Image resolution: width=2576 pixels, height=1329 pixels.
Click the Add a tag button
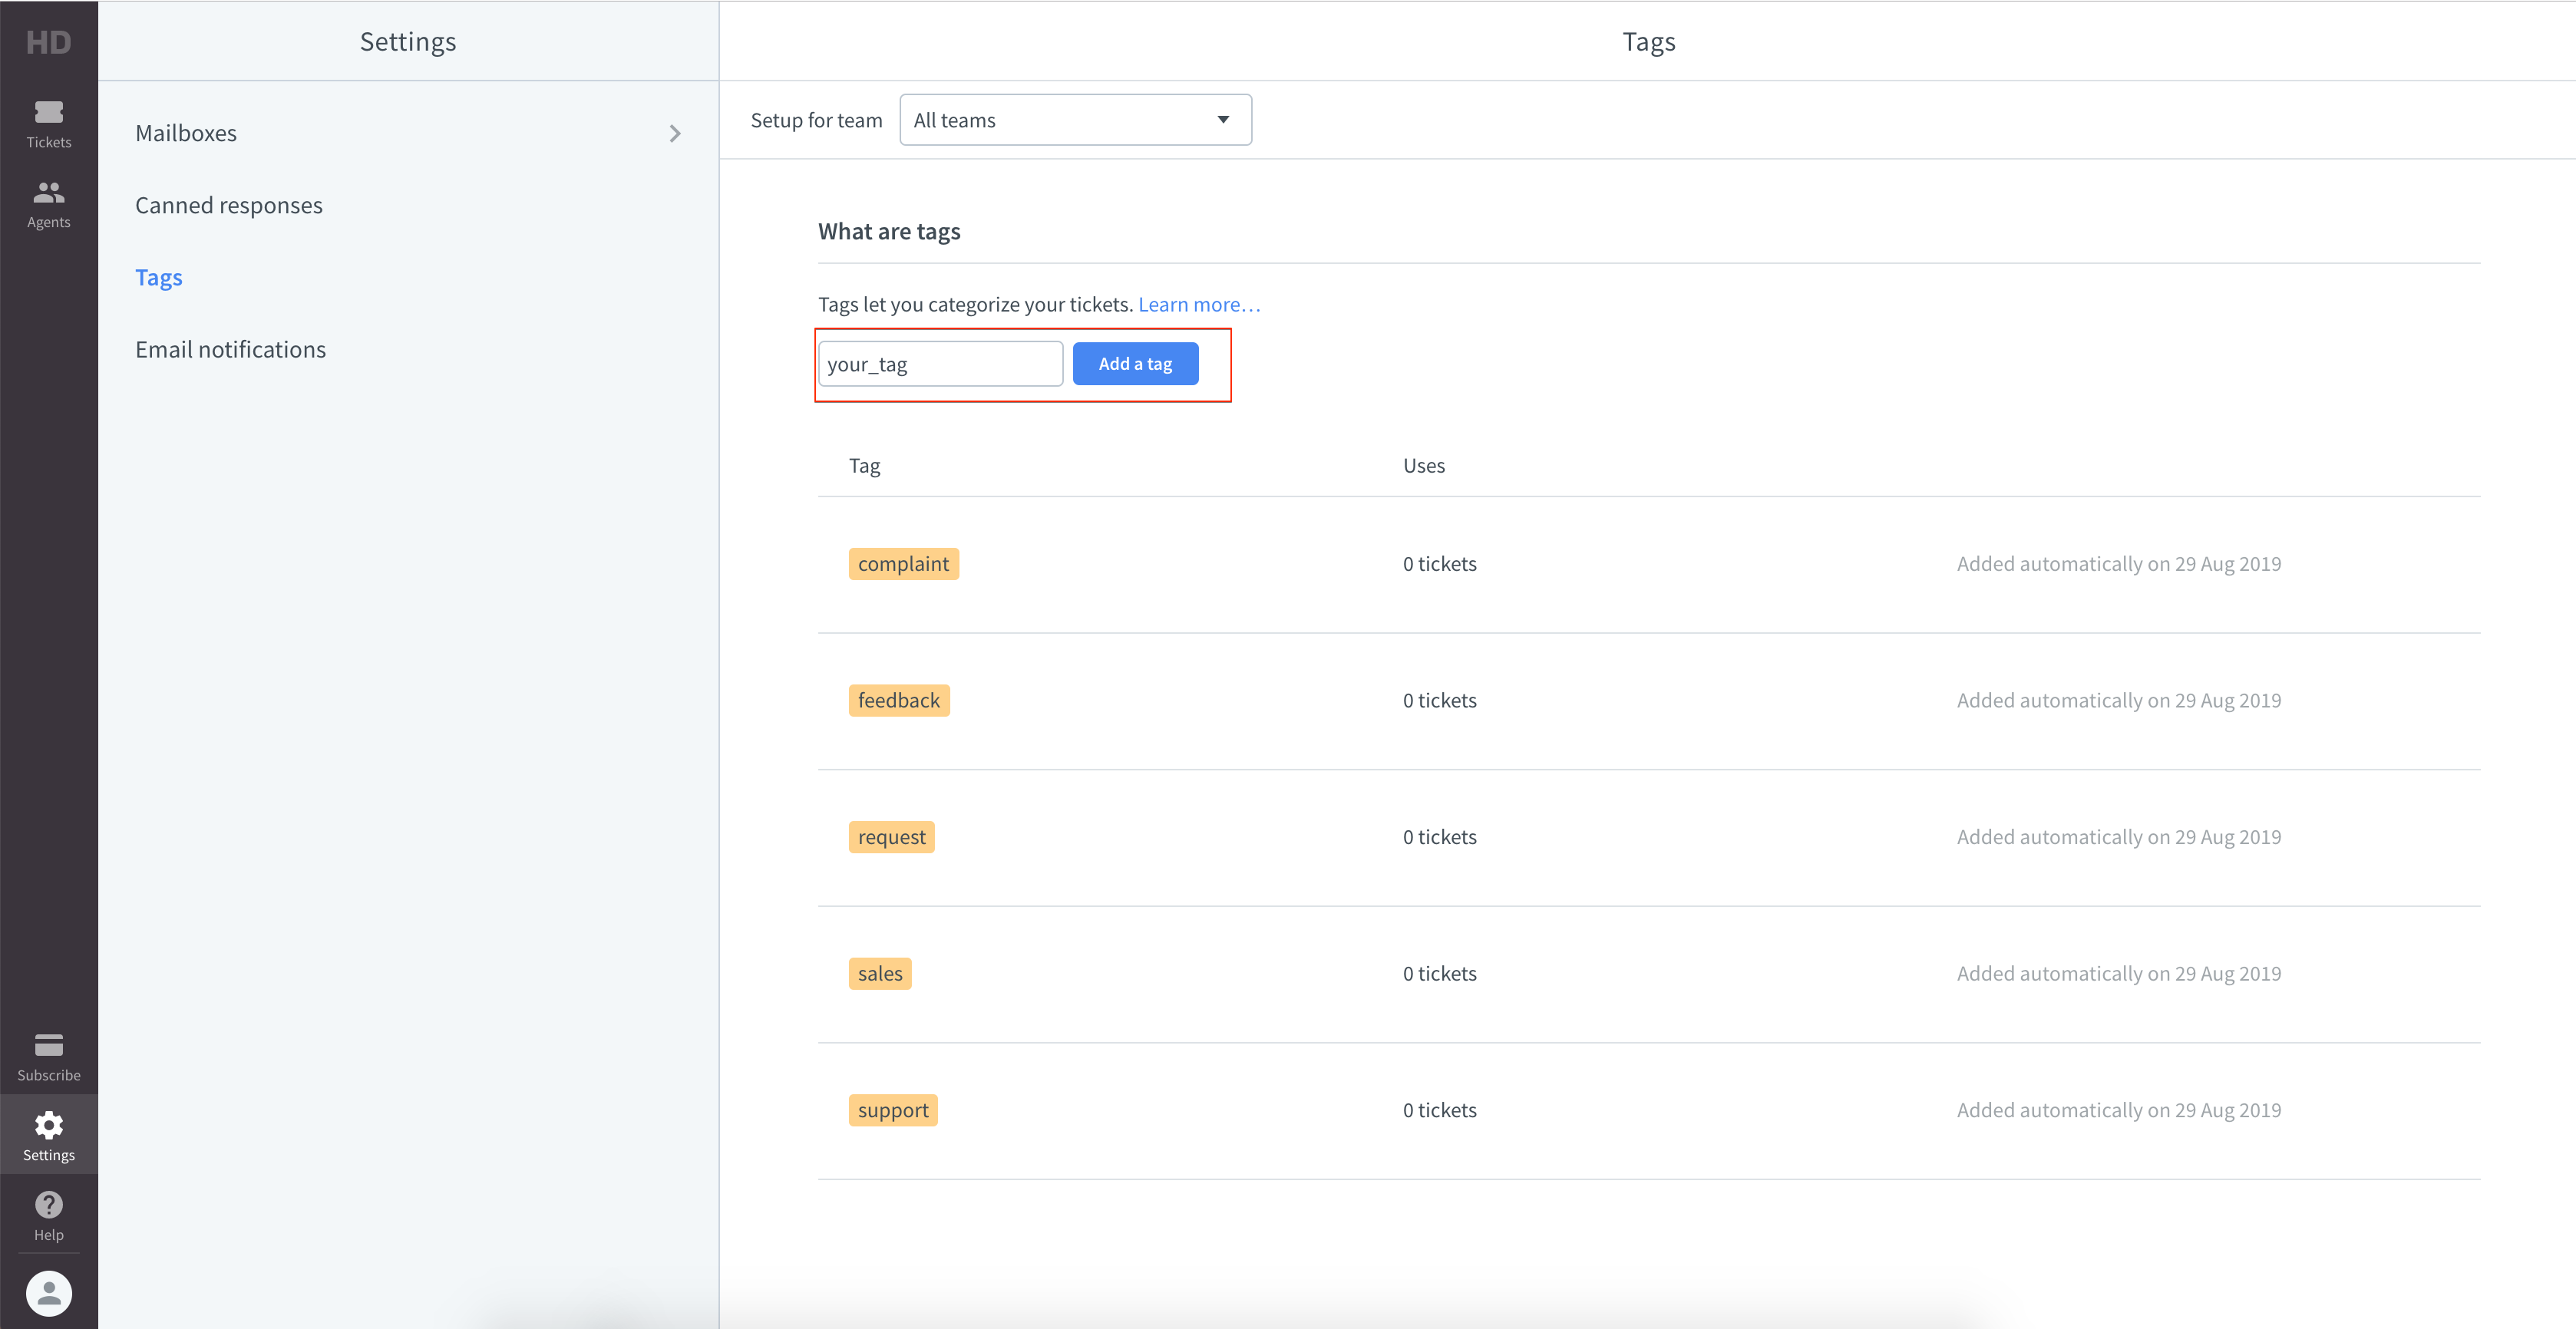[1135, 364]
